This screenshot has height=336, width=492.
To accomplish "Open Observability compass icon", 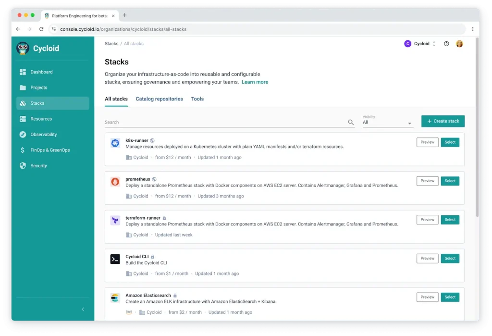I will pos(23,135).
